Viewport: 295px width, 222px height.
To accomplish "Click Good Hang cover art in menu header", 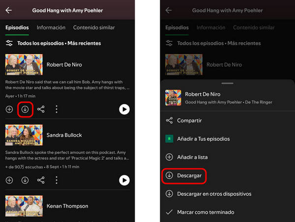I will [173, 98].
